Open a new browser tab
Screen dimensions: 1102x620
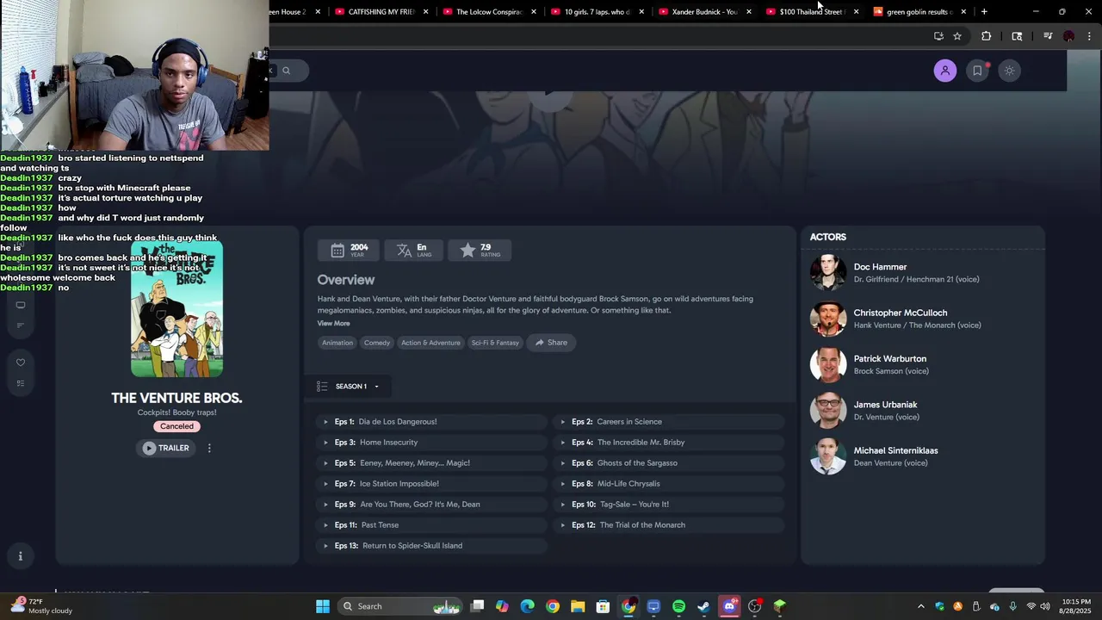click(x=984, y=12)
